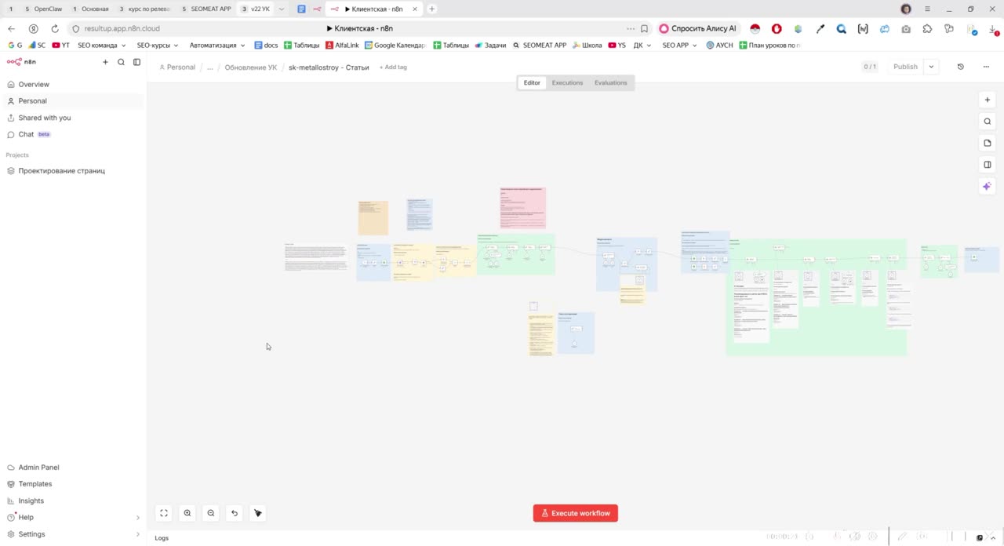Reset the canvas zoom level
This screenshot has height=546, width=1004.
pos(235,513)
